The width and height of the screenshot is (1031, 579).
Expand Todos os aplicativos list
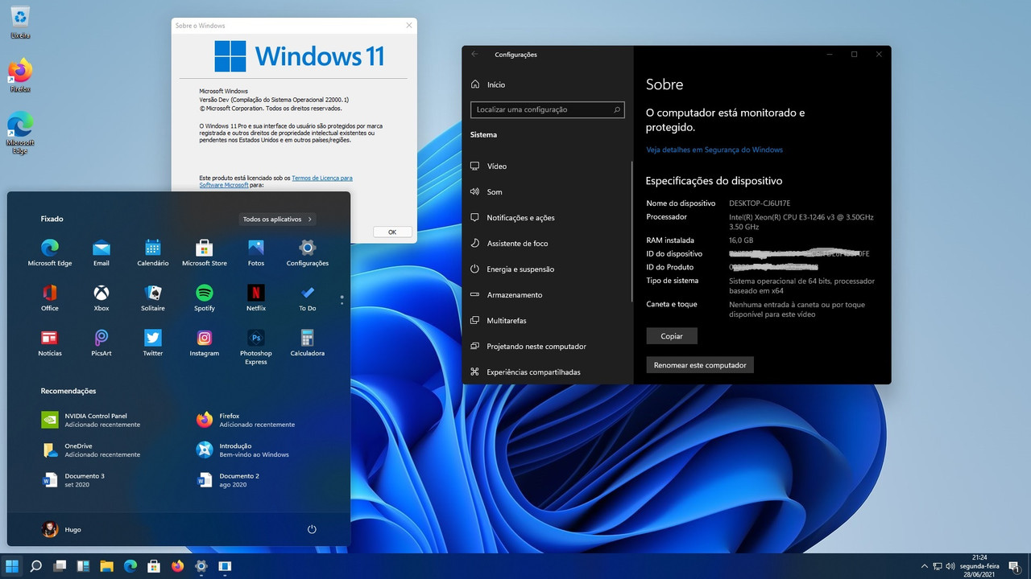278,219
